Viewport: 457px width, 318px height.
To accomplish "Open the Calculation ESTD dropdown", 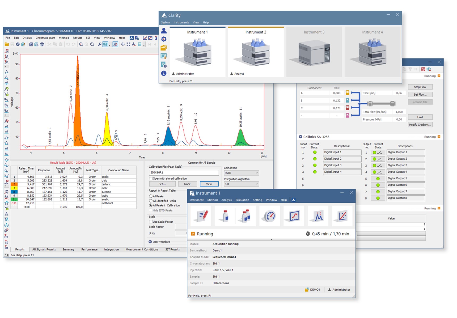I will [241, 173].
